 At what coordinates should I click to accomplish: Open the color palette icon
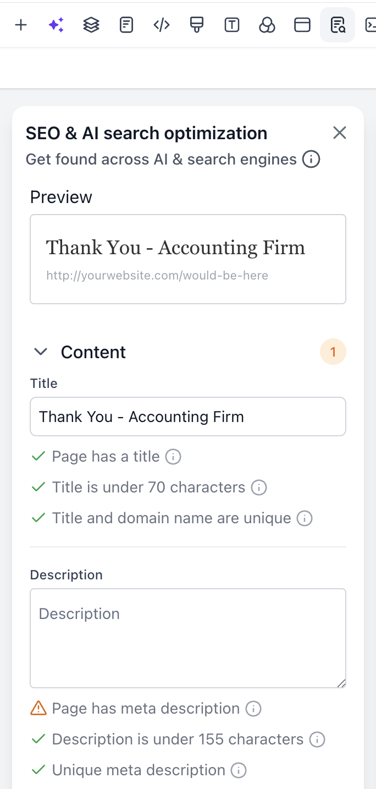pos(267,25)
